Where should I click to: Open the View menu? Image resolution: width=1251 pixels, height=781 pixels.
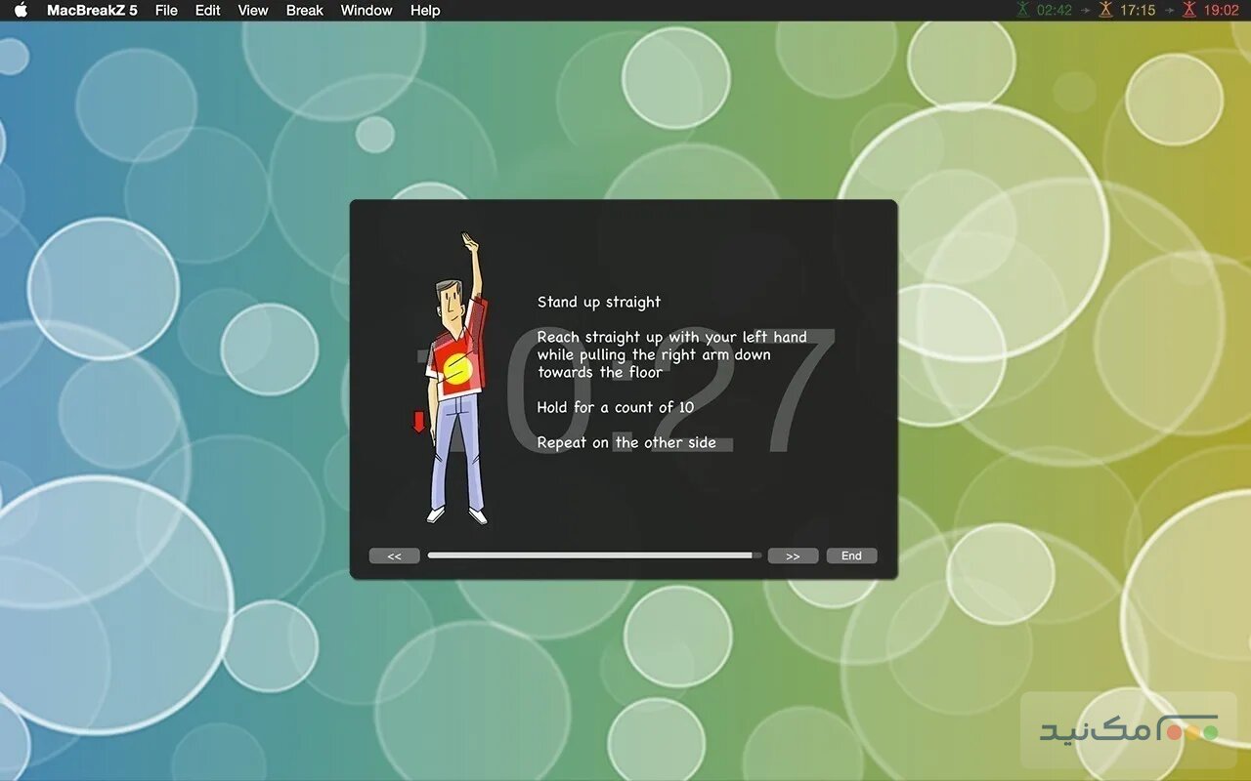252,10
